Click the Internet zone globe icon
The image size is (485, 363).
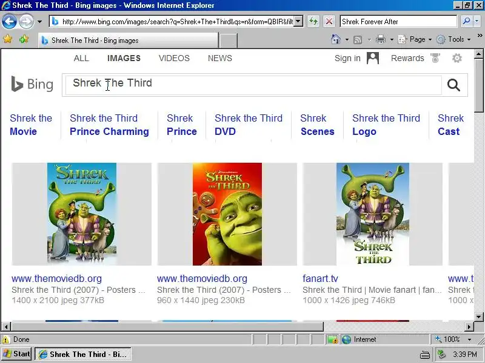tap(346, 339)
